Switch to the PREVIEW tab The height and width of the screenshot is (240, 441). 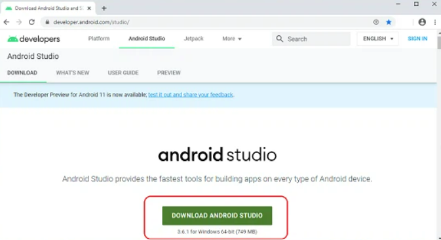(x=169, y=73)
